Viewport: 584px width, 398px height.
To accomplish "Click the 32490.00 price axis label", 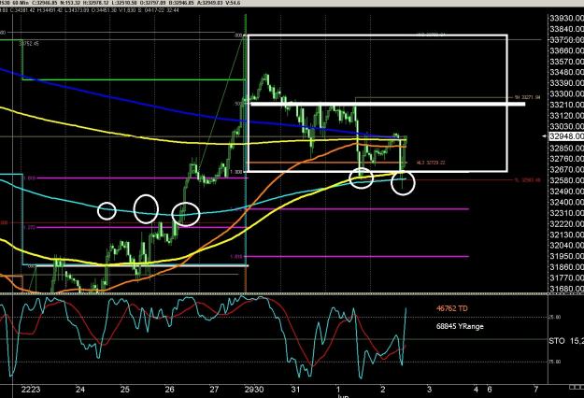I will click(566, 192).
